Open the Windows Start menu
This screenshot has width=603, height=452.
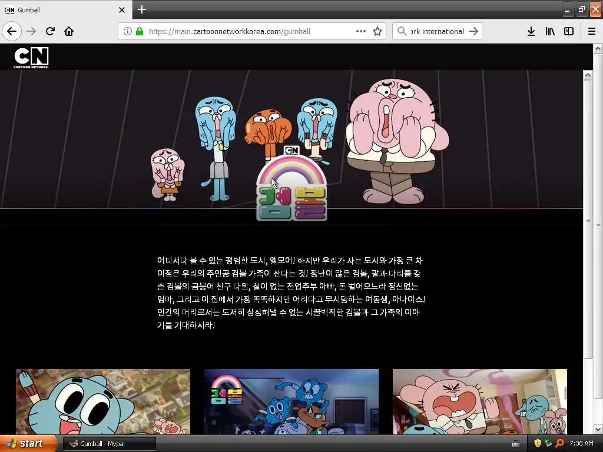pyautogui.click(x=28, y=444)
